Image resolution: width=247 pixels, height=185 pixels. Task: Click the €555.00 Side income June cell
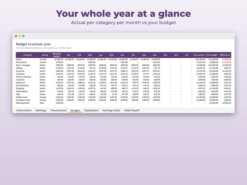(124, 62)
